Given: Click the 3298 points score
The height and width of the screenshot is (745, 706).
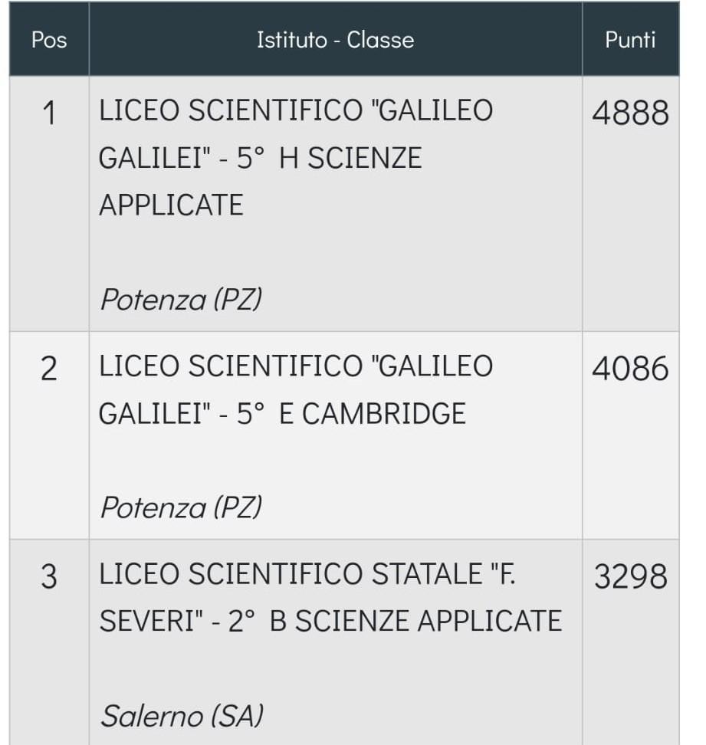Looking at the screenshot, I should [630, 577].
